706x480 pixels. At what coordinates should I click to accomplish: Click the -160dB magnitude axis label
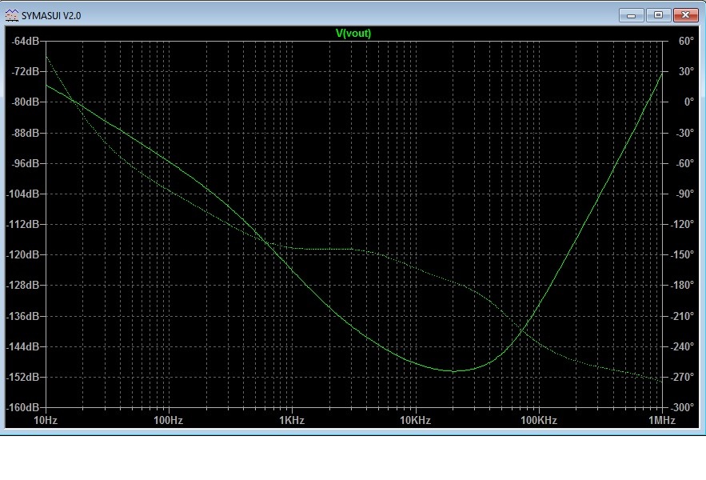23,407
